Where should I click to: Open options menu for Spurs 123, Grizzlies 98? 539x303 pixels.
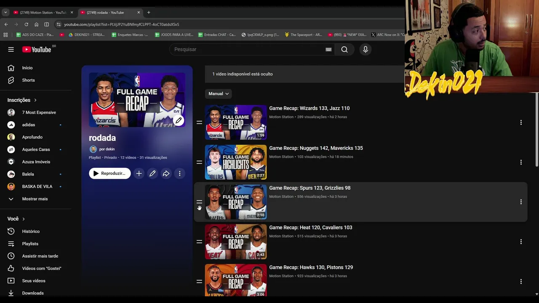point(521,202)
